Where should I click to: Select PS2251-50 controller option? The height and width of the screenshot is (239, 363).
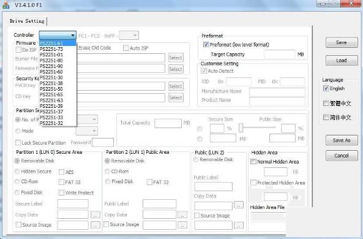tap(58, 89)
